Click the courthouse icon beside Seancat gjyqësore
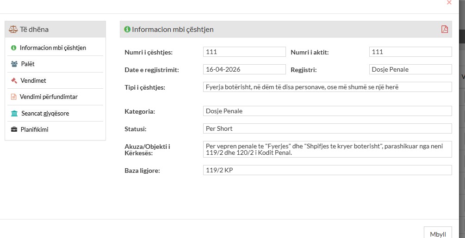This screenshot has height=238, width=465. click(14, 113)
